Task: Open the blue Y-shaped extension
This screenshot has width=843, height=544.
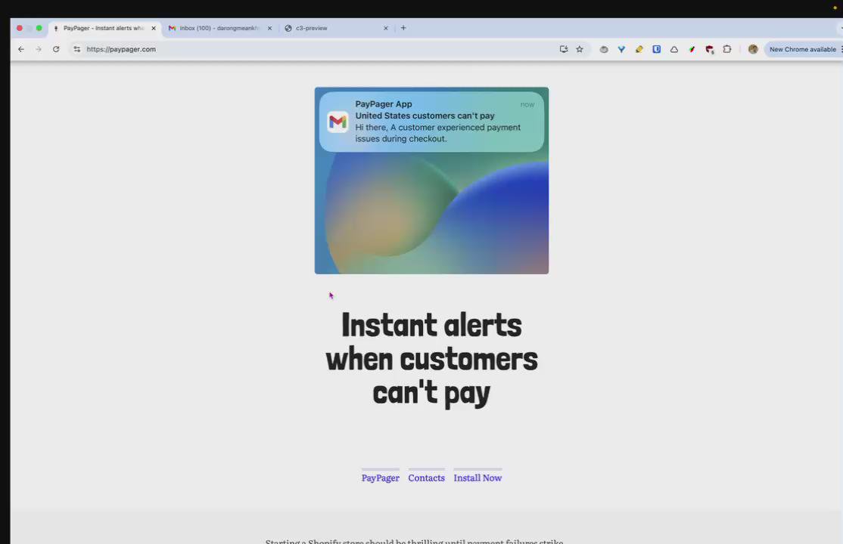Action: (621, 49)
